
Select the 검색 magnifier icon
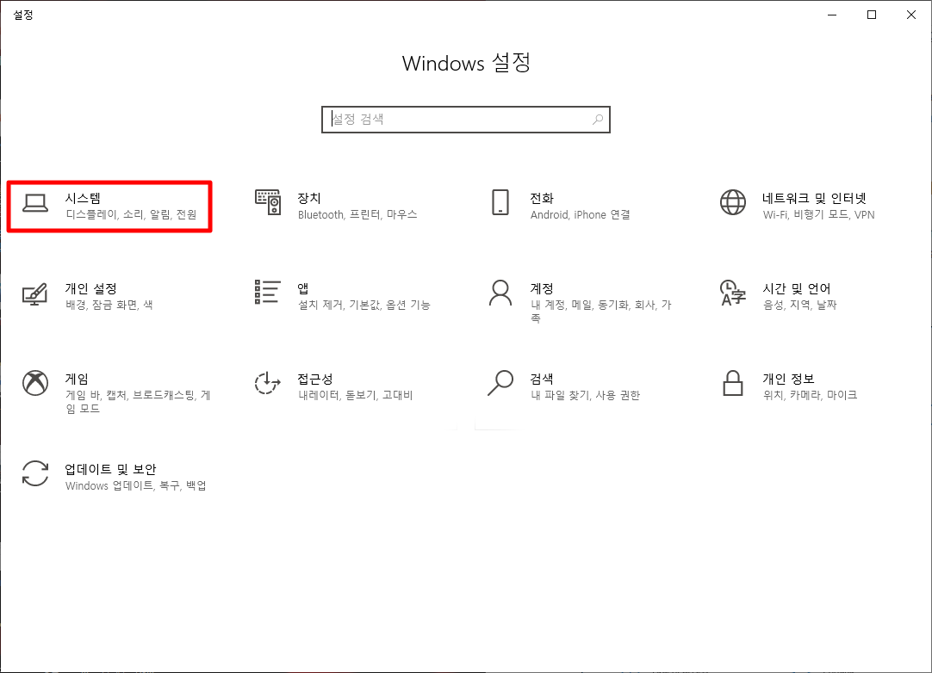[x=500, y=383]
